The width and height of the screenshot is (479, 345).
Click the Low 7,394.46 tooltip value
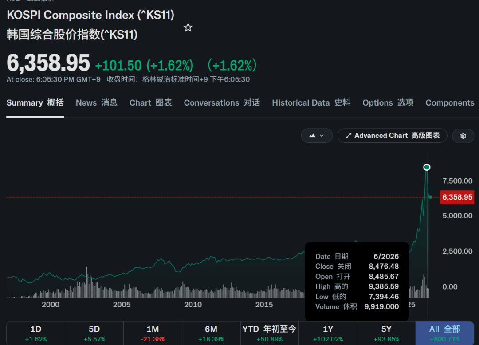(383, 297)
